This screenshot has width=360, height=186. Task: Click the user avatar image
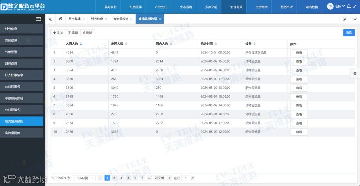[330, 6]
